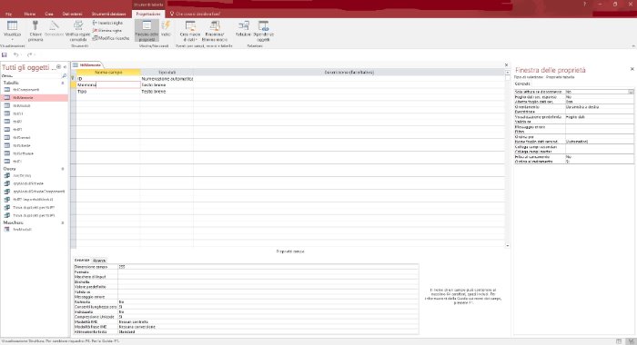The image size is (637, 345).
Task: Switch to the Ricerca field properties tab
Action: click(x=99, y=261)
